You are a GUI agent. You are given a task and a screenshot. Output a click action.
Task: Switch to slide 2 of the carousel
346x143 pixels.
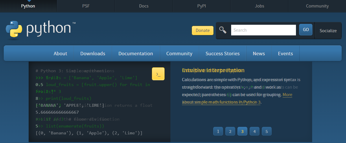tap(230, 131)
